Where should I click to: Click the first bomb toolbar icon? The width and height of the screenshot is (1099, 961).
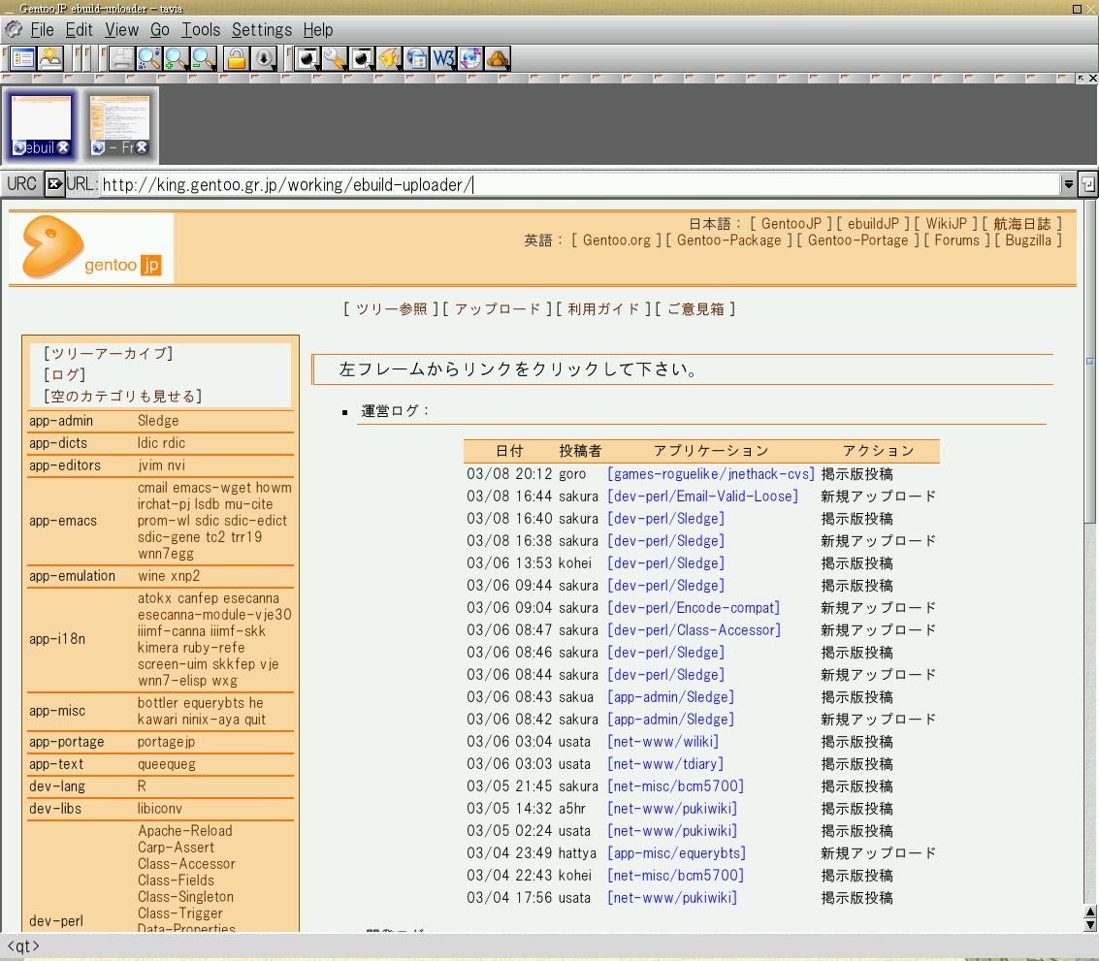coord(307,58)
